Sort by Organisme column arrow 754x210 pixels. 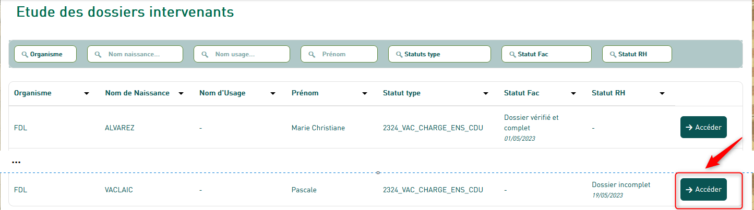click(x=86, y=94)
